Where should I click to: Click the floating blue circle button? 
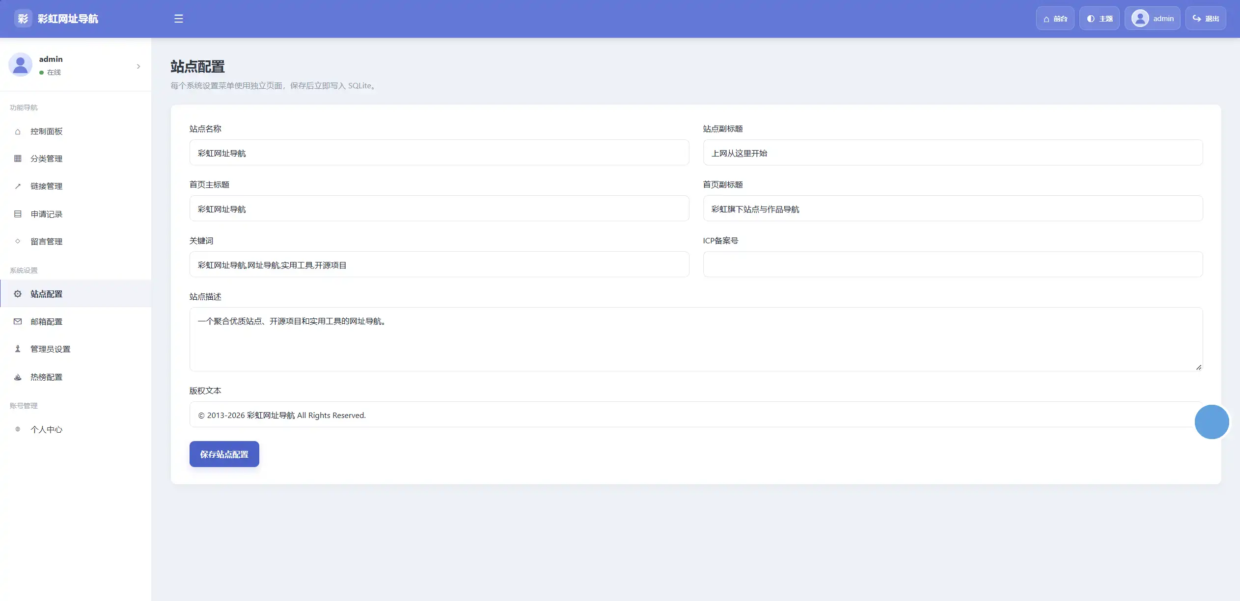[1212, 422]
